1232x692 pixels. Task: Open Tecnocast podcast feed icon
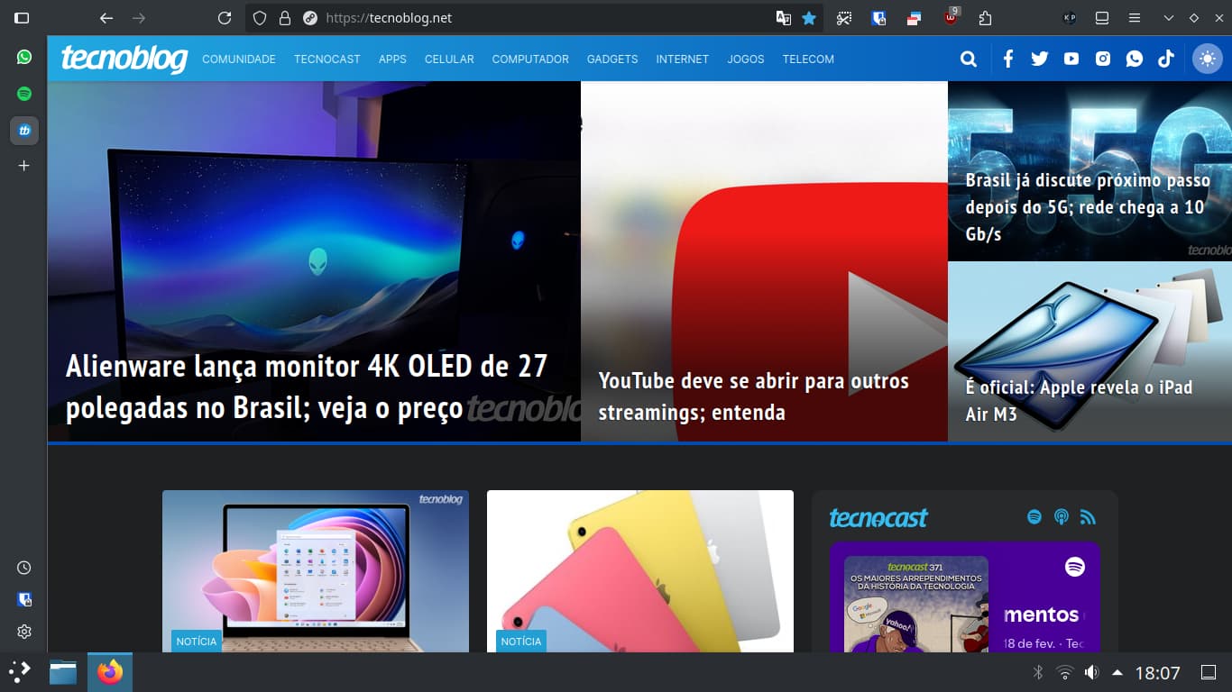point(1062,517)
